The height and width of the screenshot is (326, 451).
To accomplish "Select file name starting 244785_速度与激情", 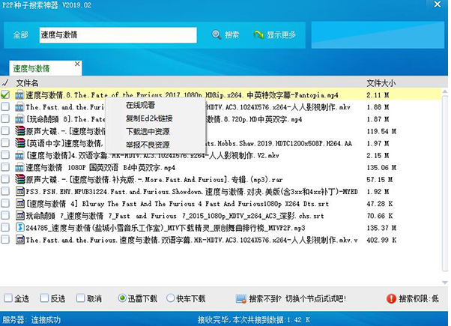I will 166,228.
